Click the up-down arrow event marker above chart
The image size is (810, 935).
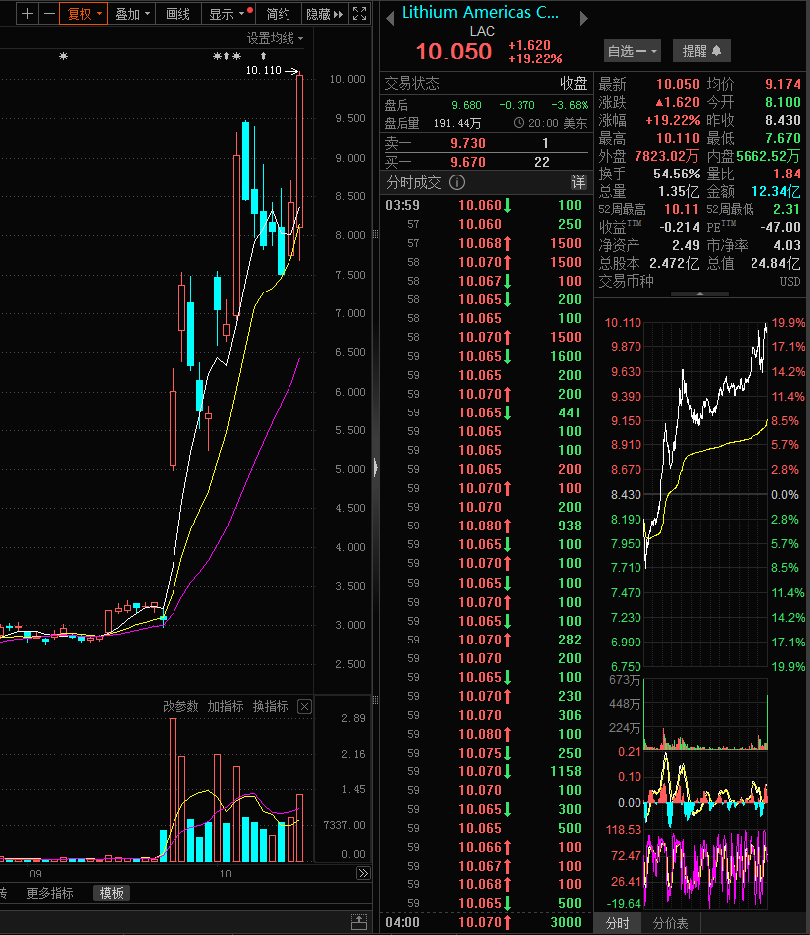click(x=263, y=57)
